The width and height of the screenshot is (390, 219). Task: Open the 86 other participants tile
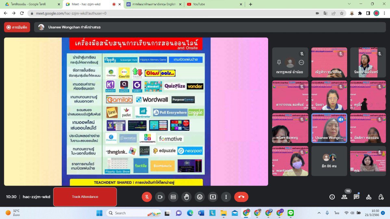tap(329, 161)
